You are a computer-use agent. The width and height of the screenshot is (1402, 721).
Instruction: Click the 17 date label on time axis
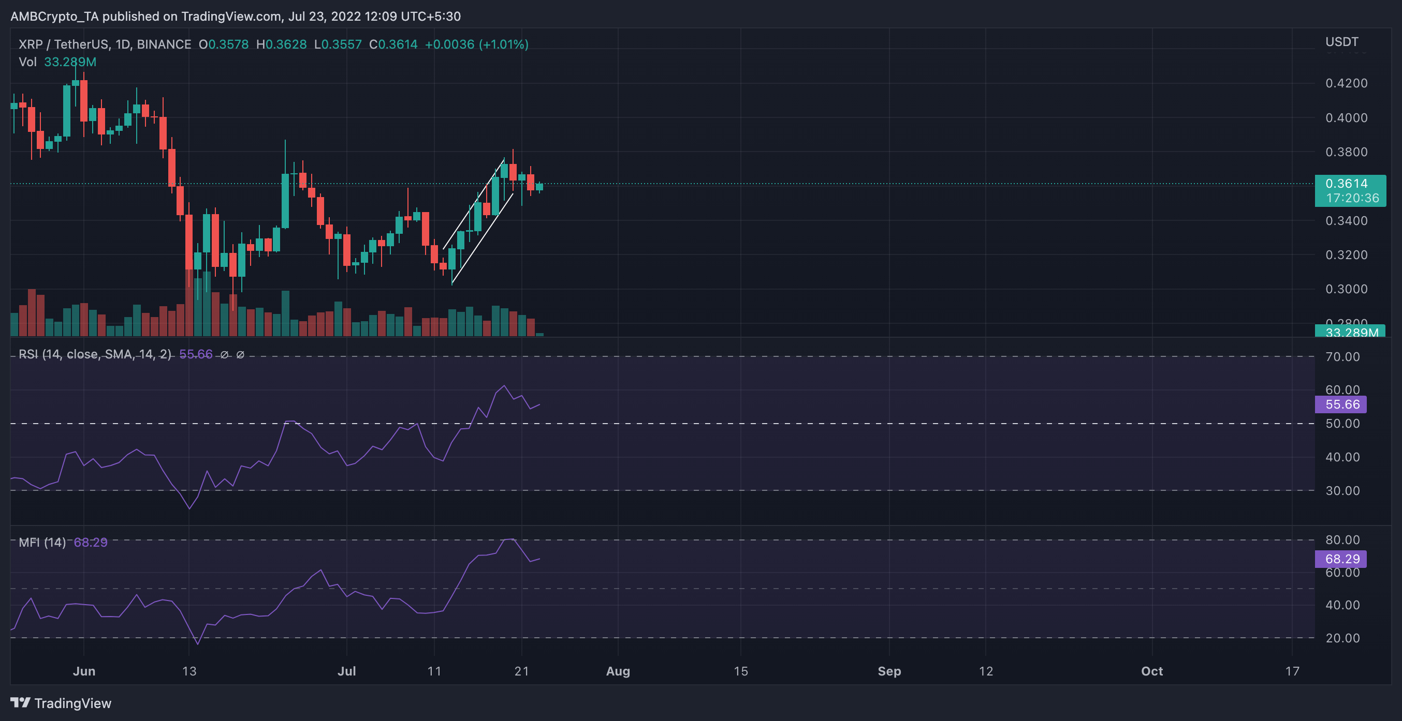point(1292,671)
